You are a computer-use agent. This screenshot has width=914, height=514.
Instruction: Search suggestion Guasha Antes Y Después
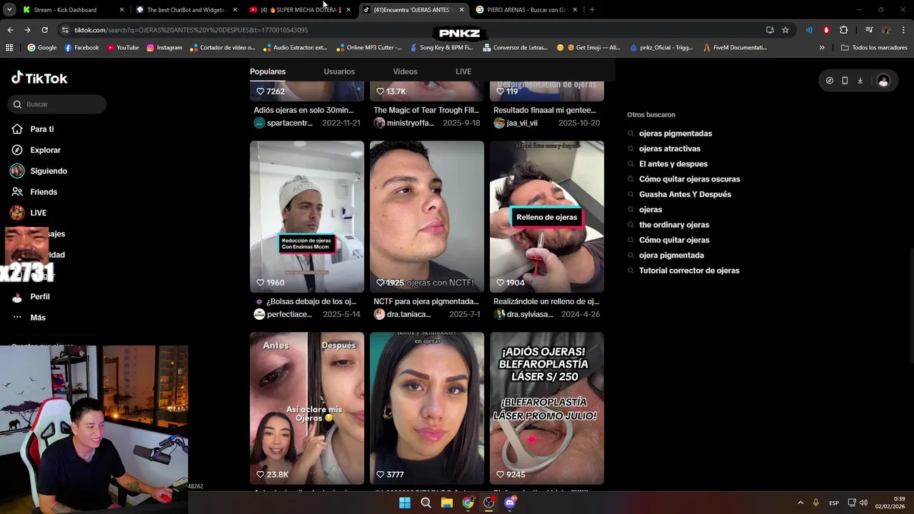(685, 194)
